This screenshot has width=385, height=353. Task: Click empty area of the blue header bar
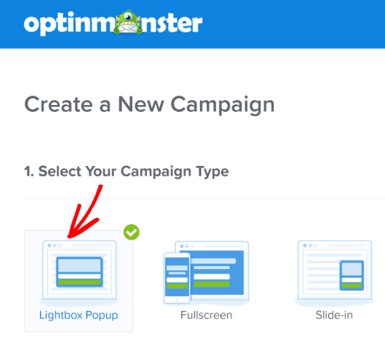[295, 24]
